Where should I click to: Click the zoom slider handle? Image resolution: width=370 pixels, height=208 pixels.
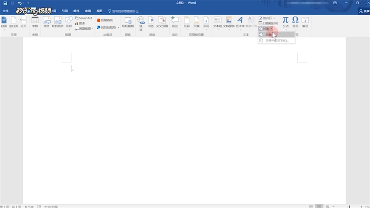(x=349, y=207)
